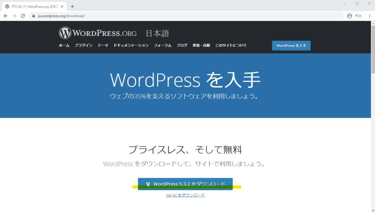Click the padlock site security icon
375x213 pixels.
point(33,16)
